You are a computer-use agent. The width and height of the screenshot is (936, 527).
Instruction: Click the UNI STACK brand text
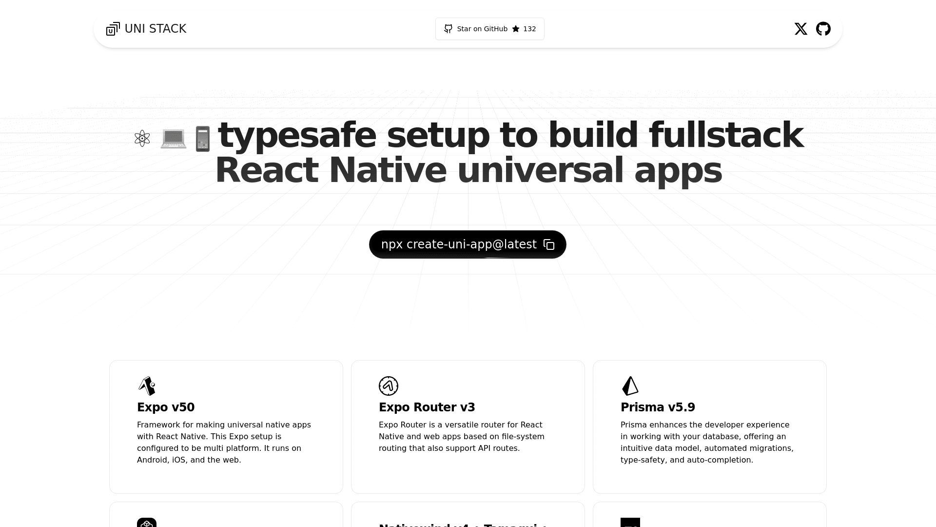(155, 29)
